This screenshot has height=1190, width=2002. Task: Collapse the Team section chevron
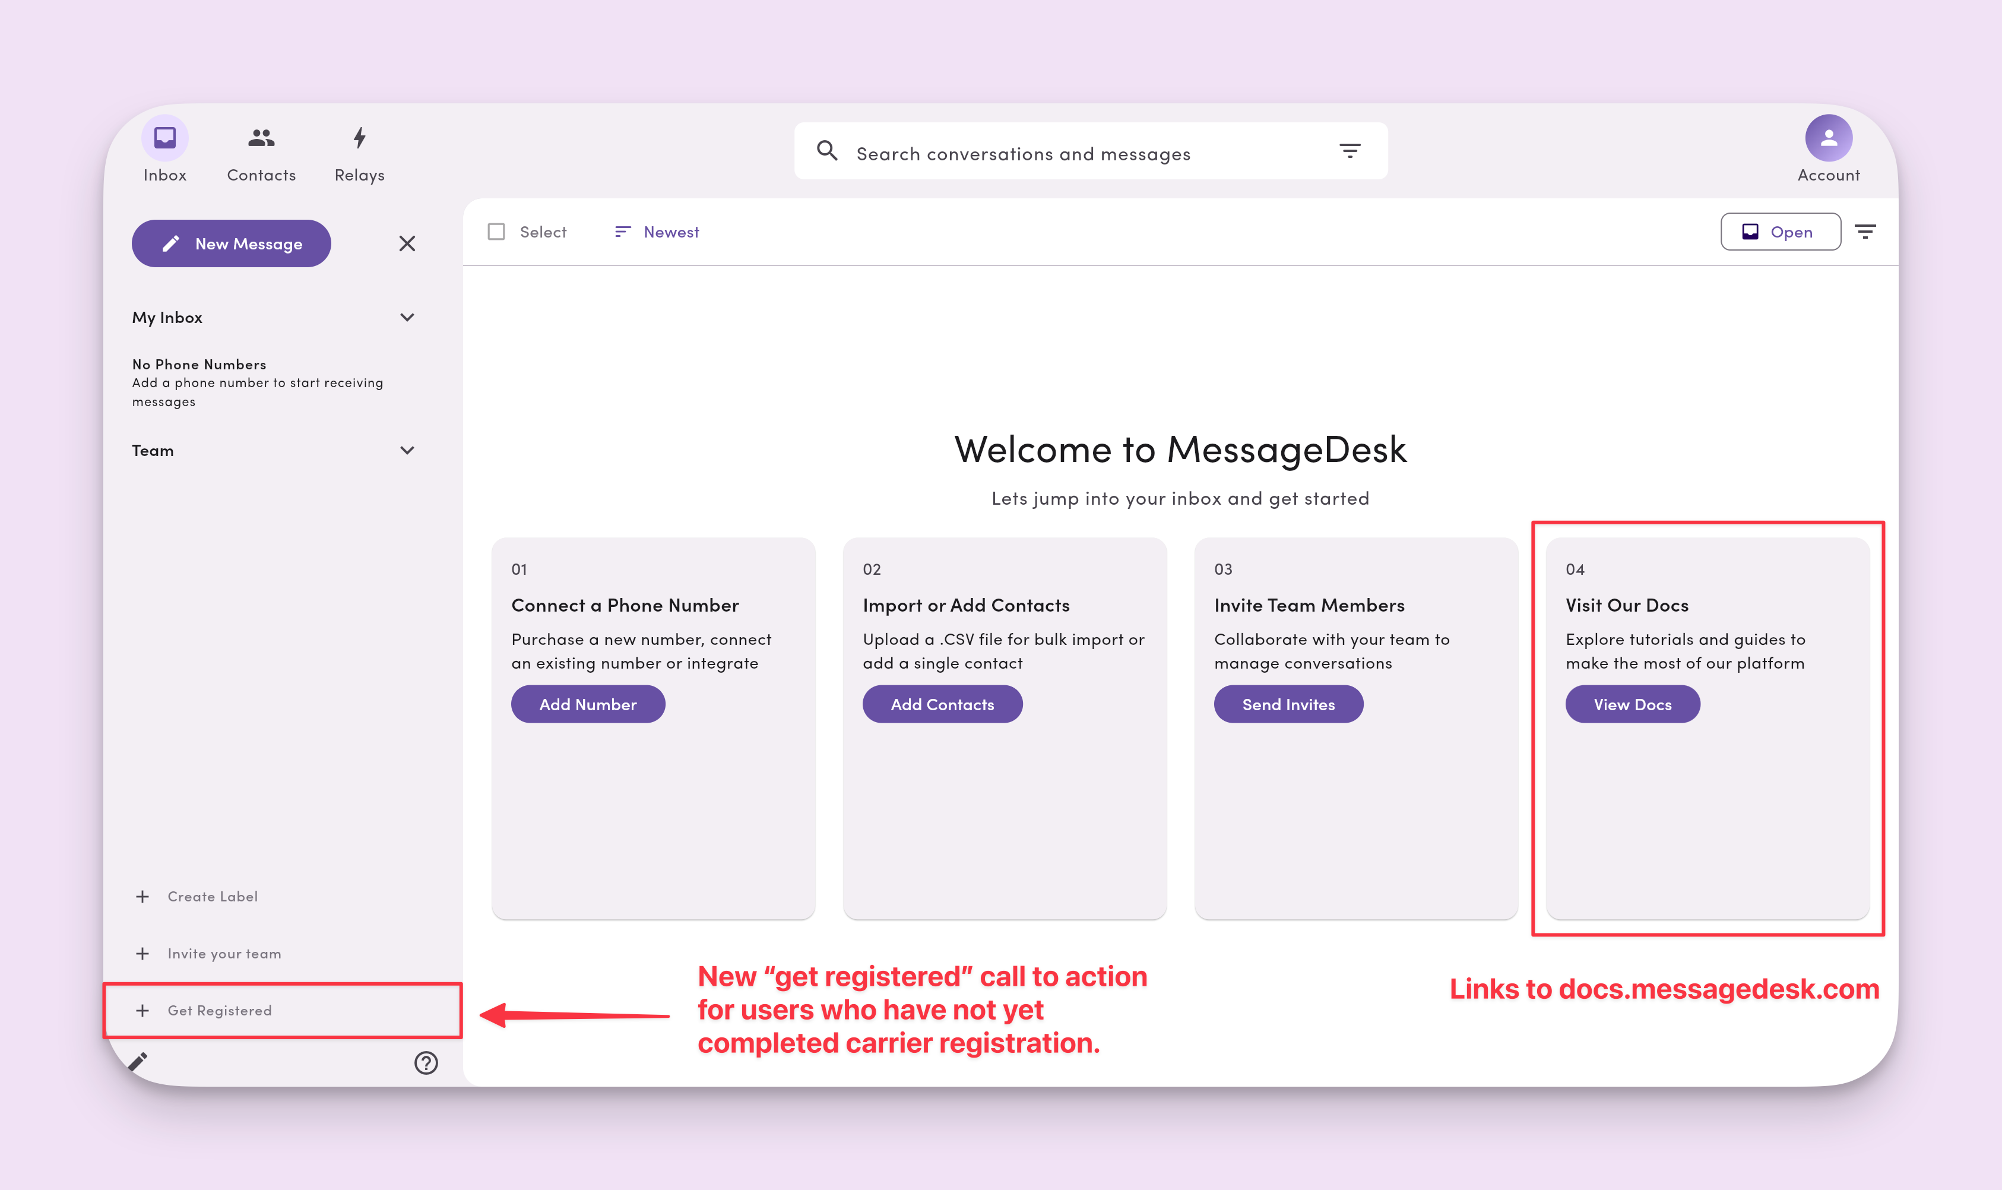pyautogui.click(x=407, y=451)
